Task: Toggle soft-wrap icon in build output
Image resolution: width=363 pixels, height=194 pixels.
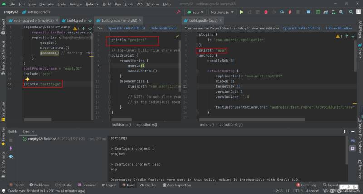Action: (x=353, y=141)
